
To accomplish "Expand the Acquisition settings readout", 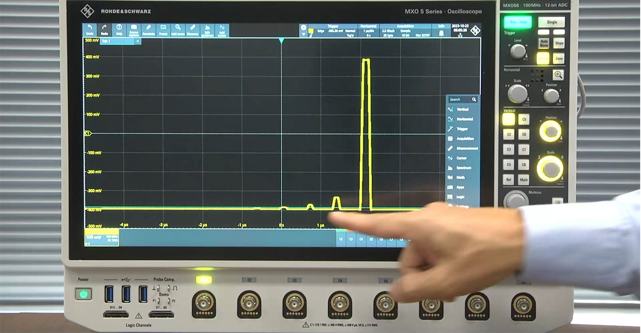I will point(405,30).
